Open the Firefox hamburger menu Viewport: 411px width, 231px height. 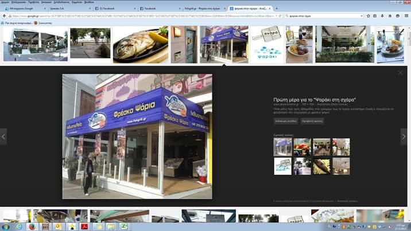coord(406,16)
